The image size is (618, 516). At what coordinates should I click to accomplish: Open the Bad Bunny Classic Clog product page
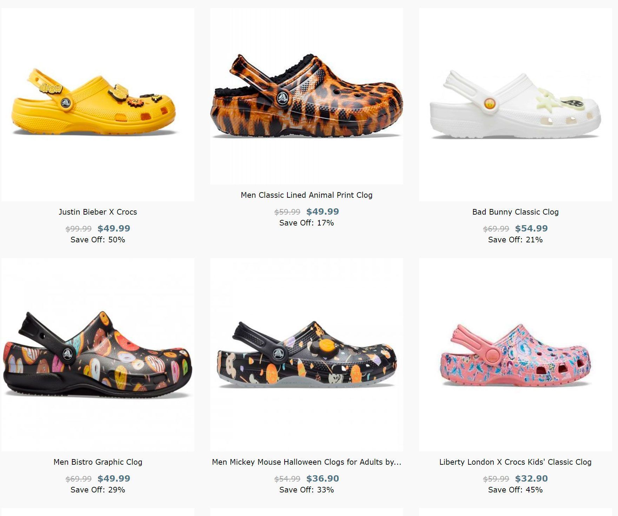pyautogui.click(x=515, y=212)
